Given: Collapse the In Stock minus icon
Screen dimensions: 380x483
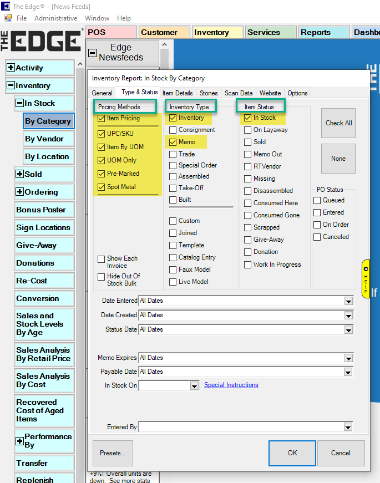Looking at the screenshot, I should pos(19,103).
